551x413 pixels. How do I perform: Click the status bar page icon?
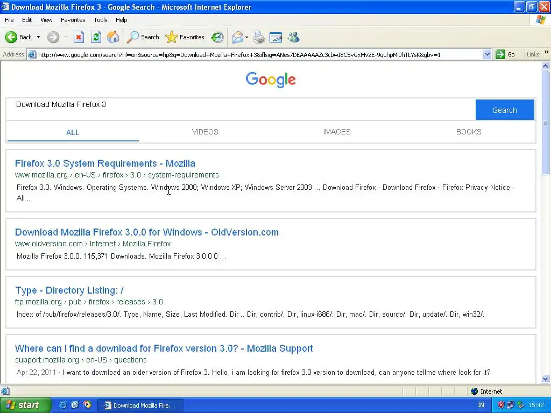[5, 391]
